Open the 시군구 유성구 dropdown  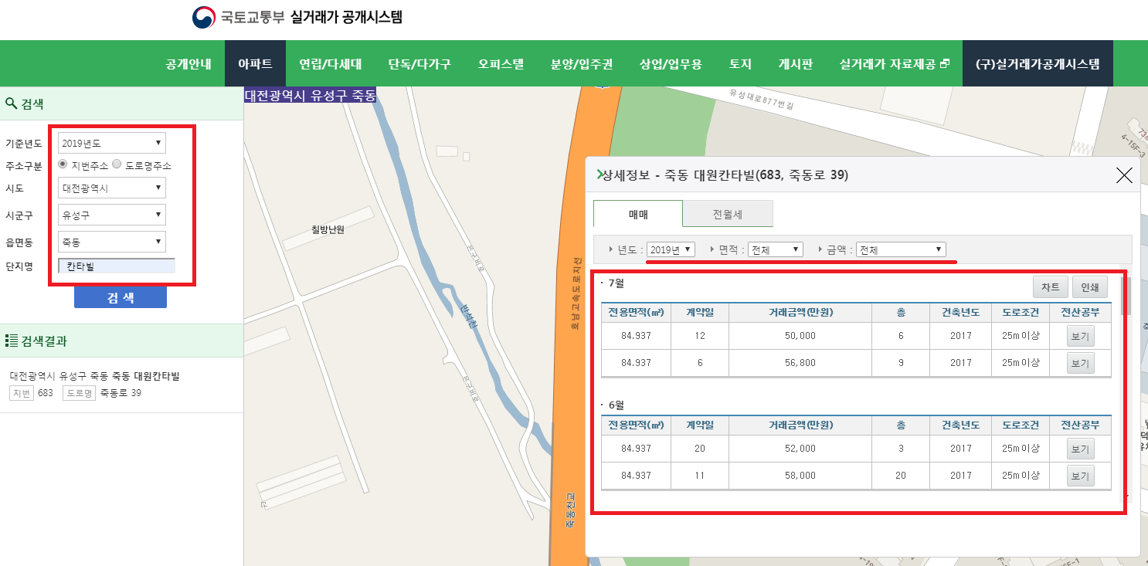[112, 215]
